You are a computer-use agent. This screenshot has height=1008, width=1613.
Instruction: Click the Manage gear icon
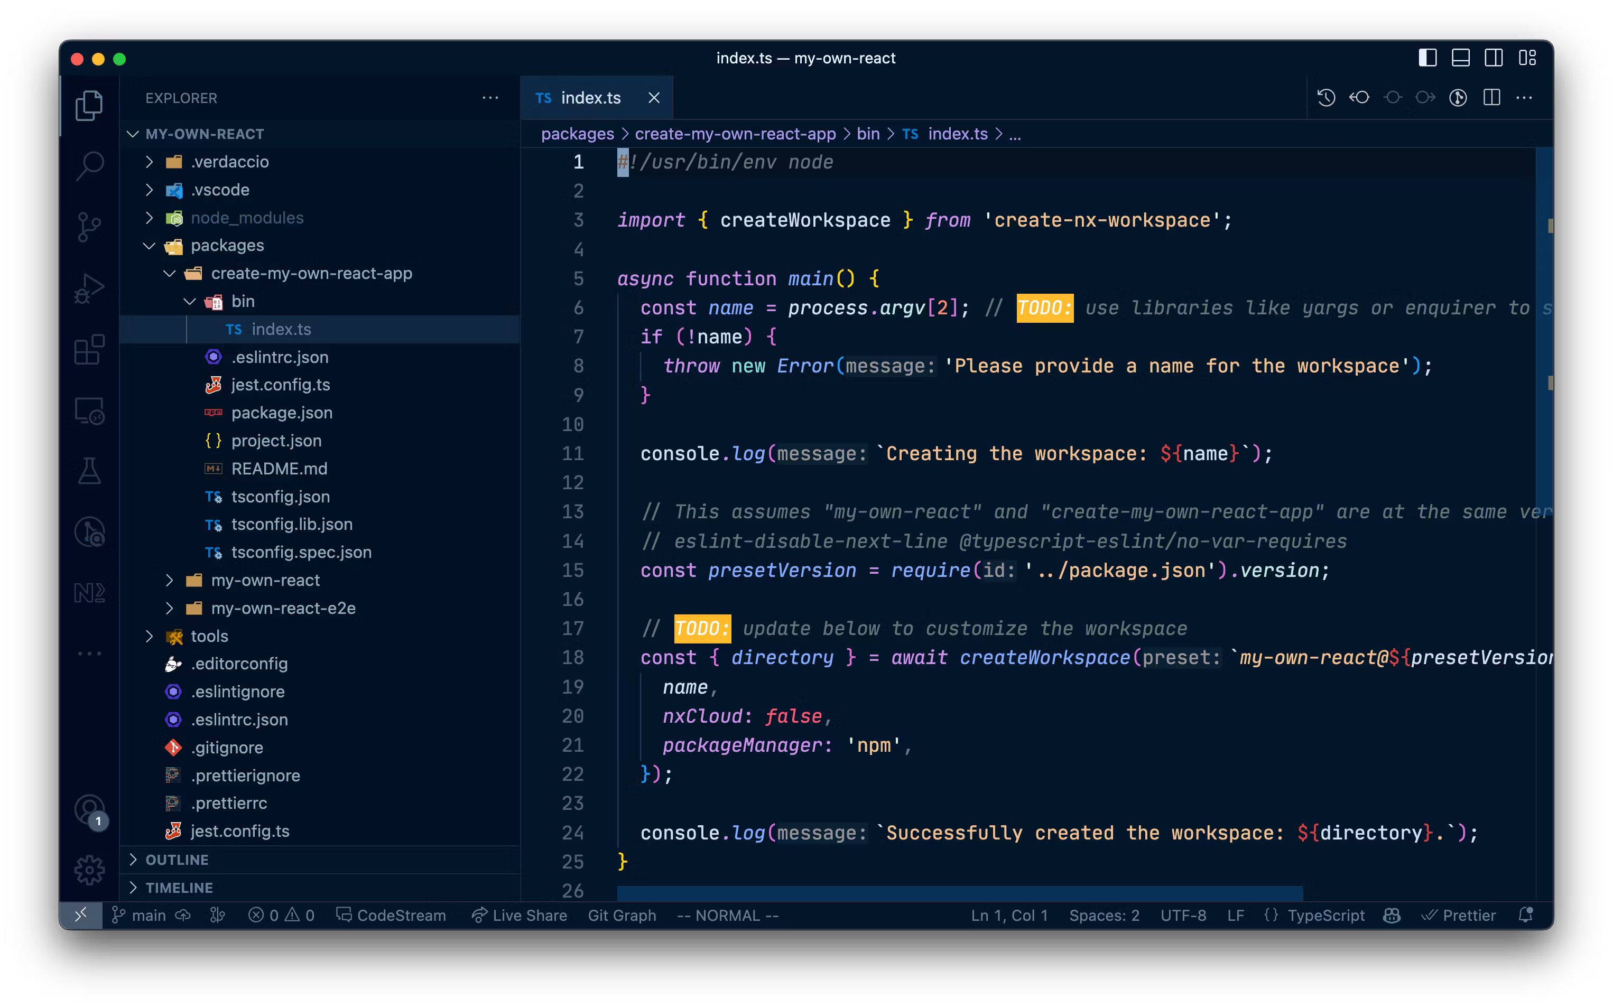89,870
